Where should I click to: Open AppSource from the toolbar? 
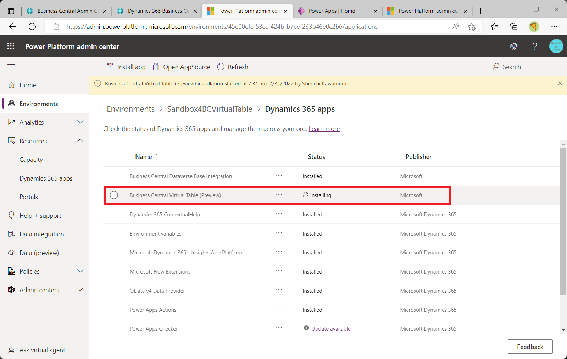click(181, 67)
